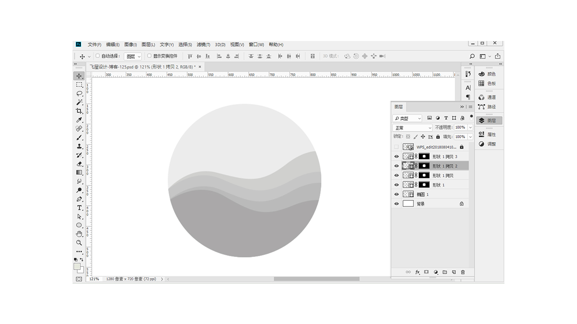
Task: Select the Crop tool
Action: (x=79, y=111)
